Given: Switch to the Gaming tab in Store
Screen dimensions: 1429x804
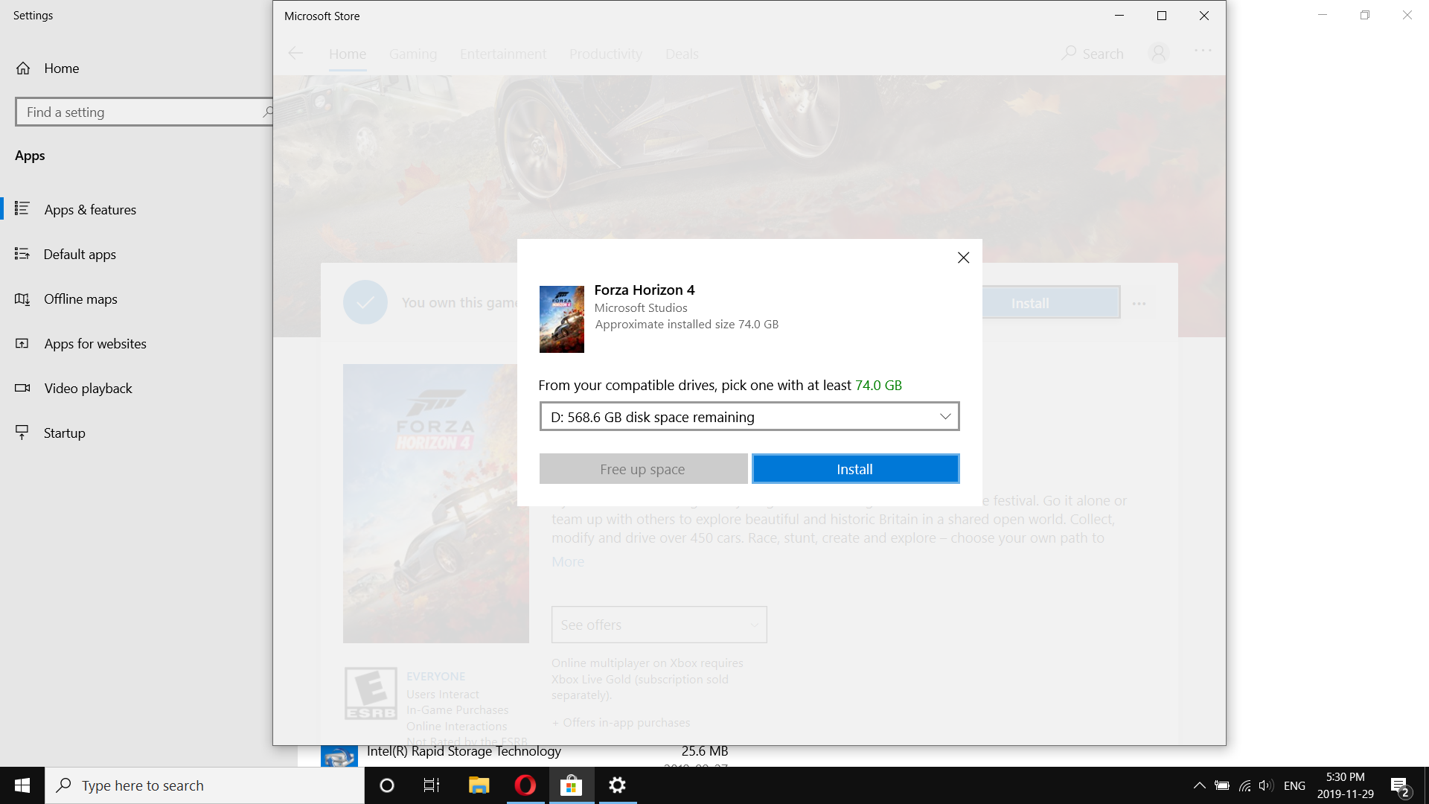Looking at the screenshot, I should click(413, 54).
